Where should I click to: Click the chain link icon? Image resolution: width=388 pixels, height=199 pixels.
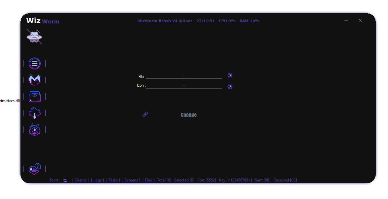pyautogui.click(x=145, y=114)
